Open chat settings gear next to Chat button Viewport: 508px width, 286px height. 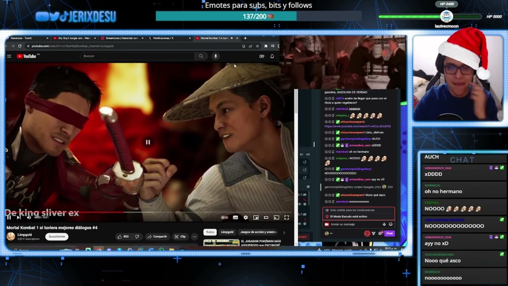pos(380,233)
